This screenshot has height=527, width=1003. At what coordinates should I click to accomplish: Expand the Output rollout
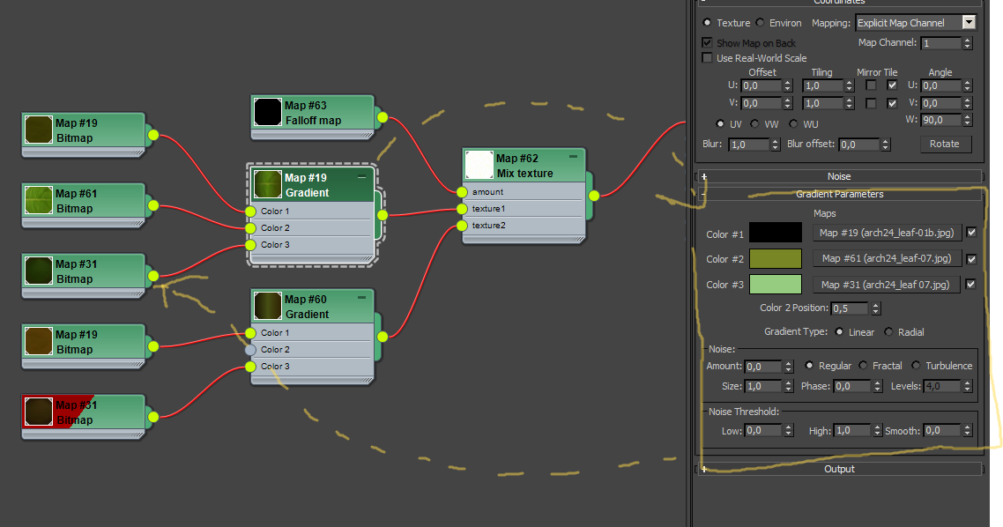[x=839, y=469]
